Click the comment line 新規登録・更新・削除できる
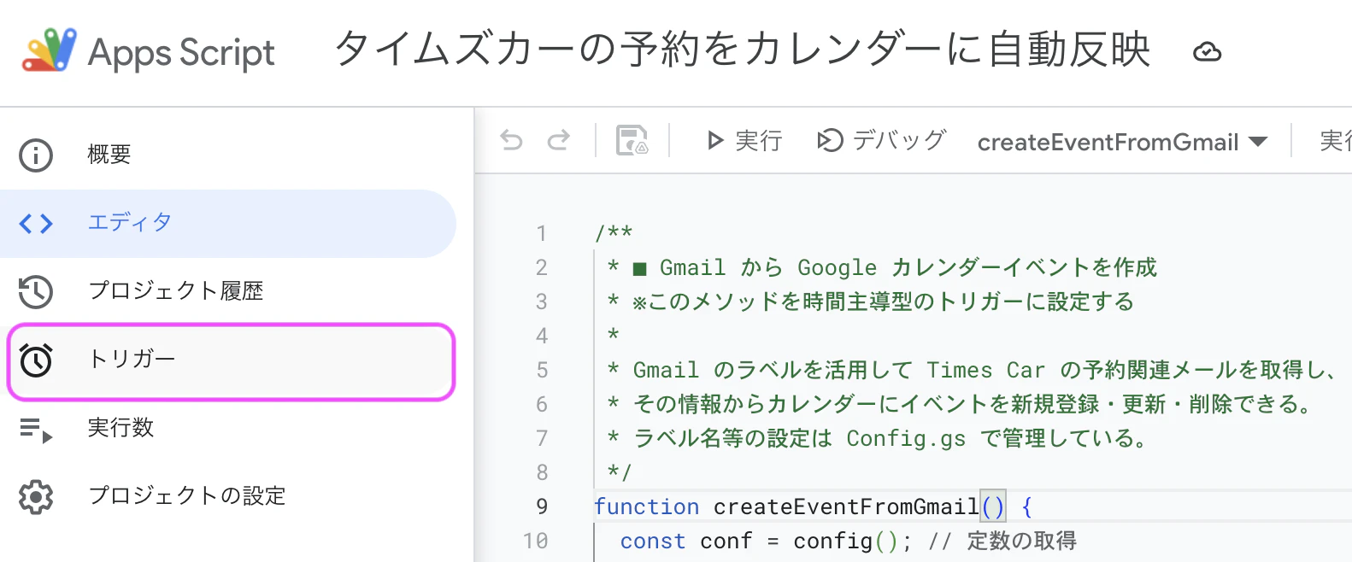The width and height of the screenshot is (1352, 562). coord(961,404)
